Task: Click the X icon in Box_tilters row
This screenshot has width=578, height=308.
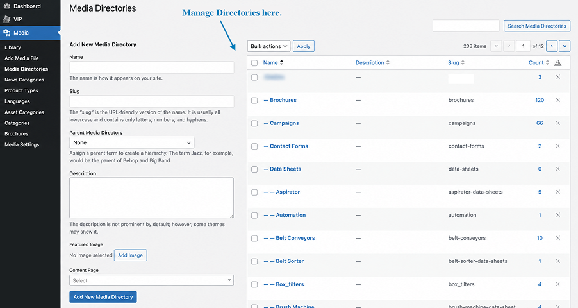Action: (557, 284)
